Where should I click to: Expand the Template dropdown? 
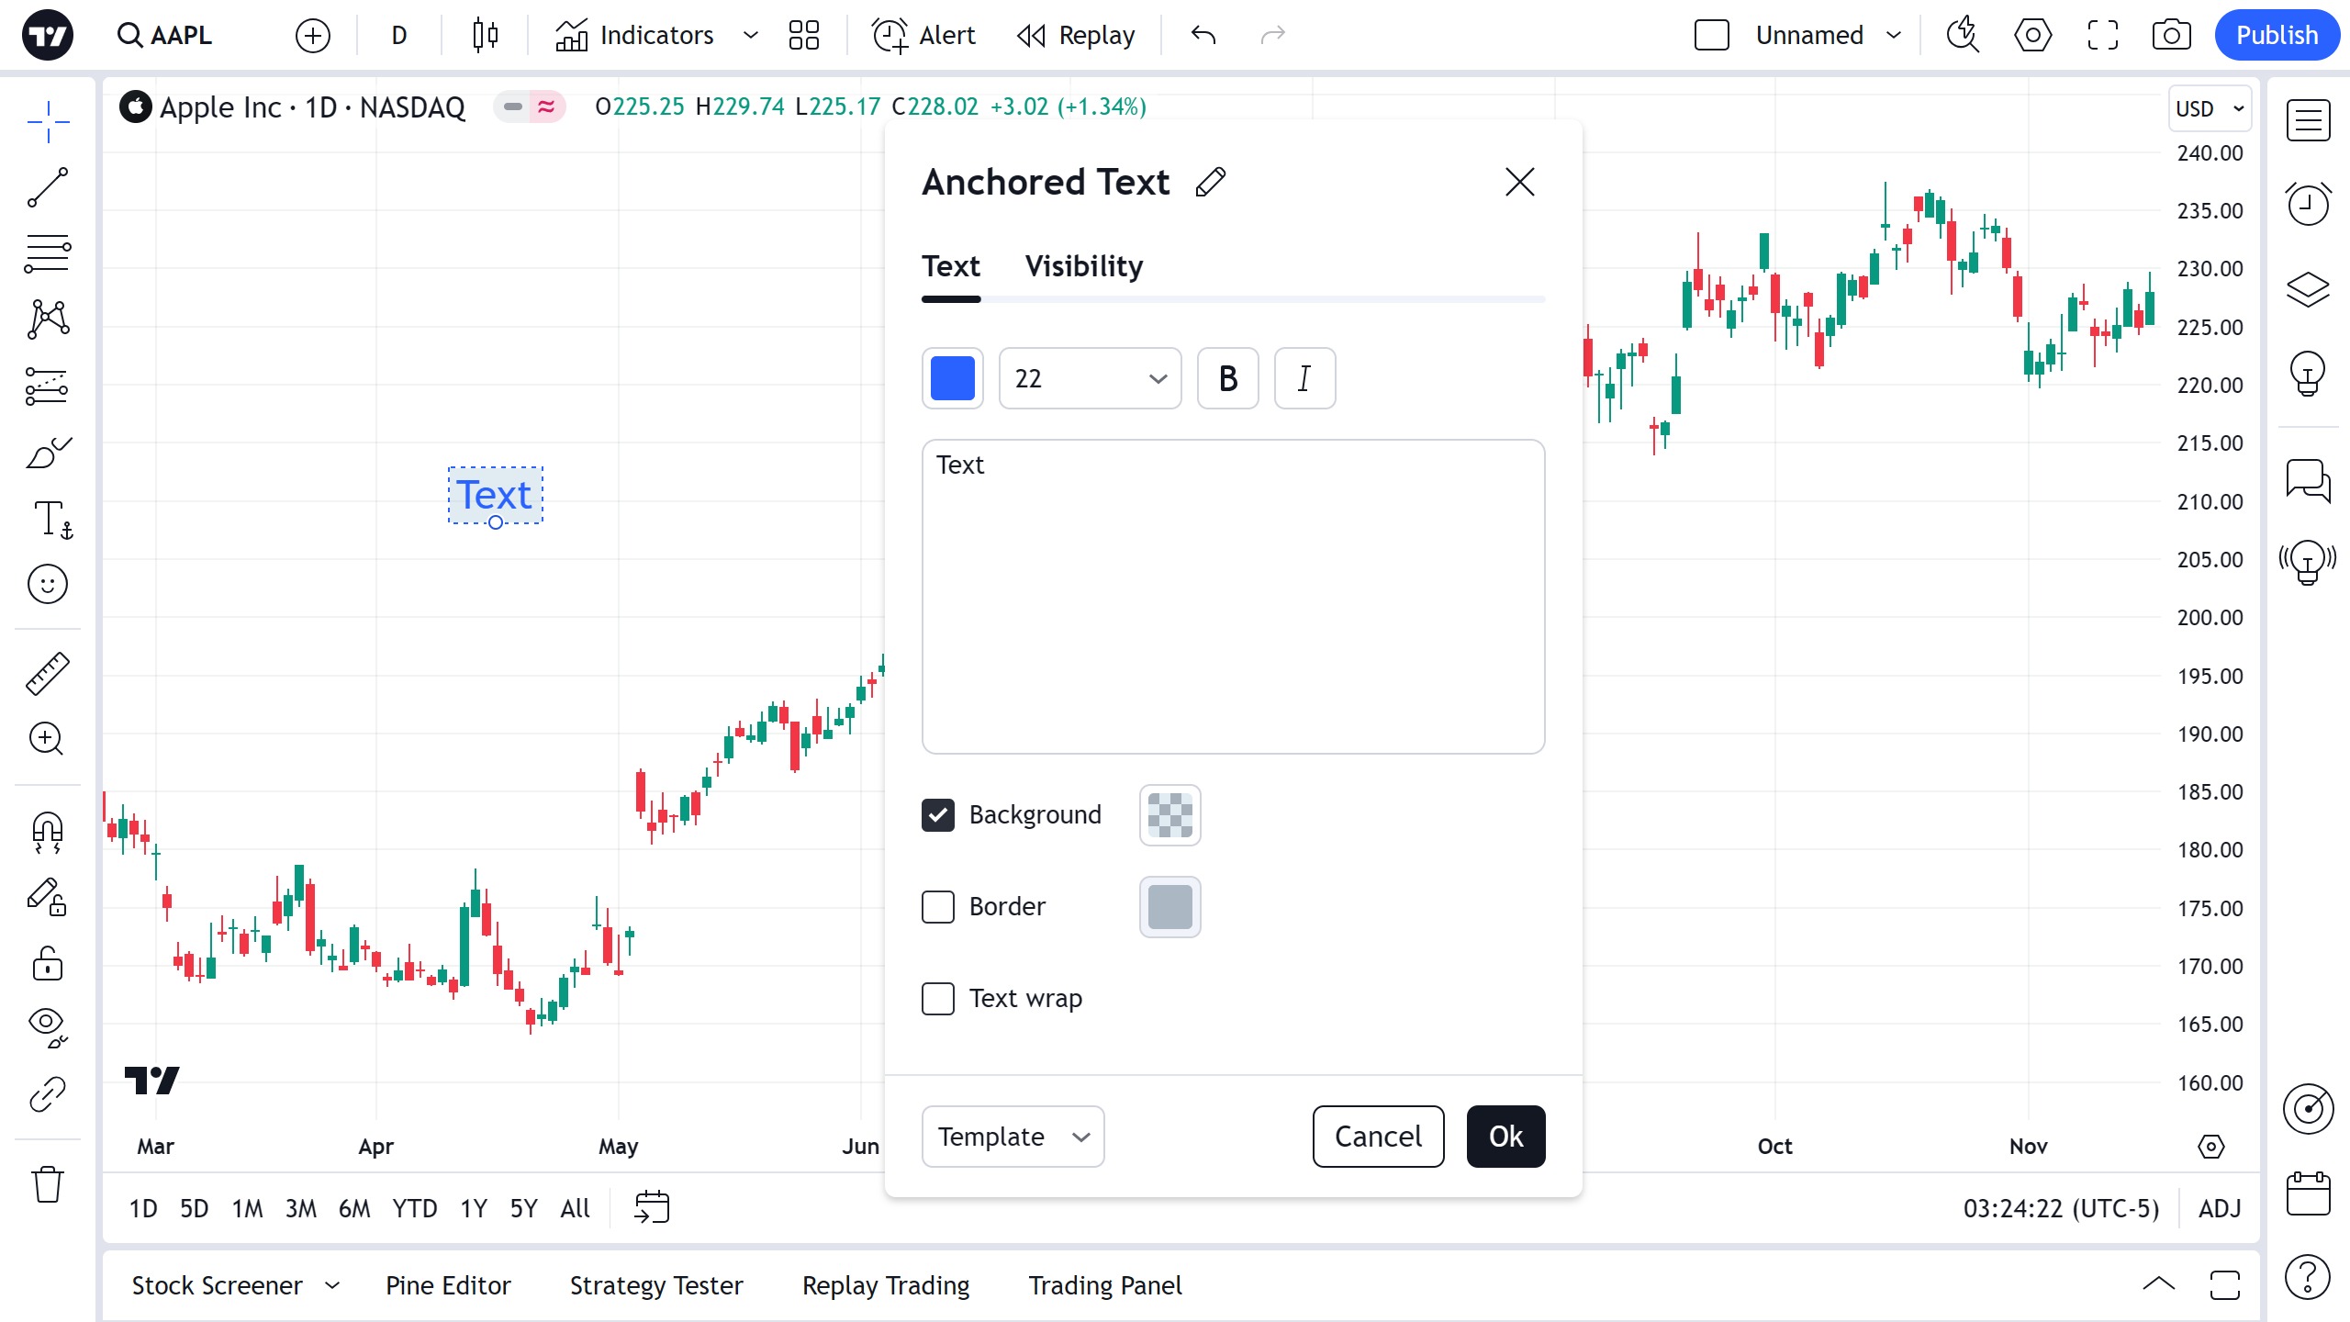point(1013,1137)
